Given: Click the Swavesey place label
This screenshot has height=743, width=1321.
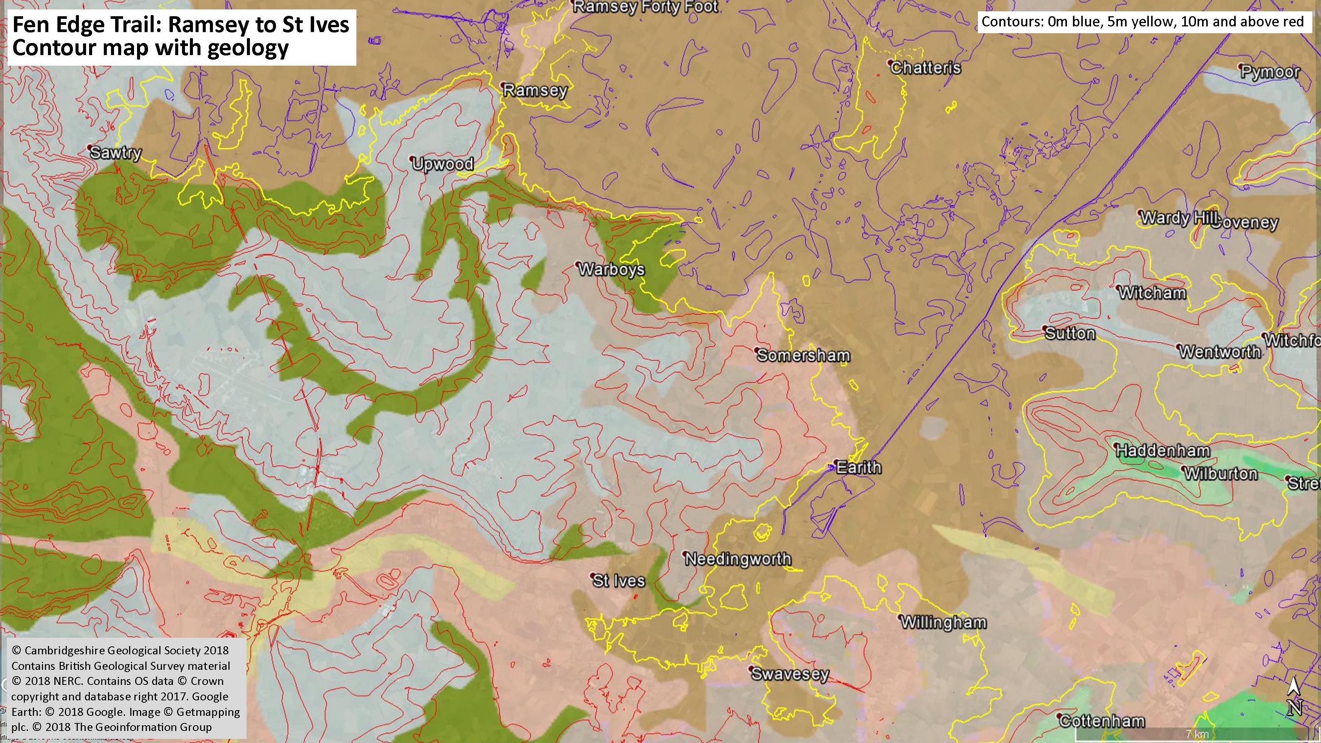Looking at the screenshot, I should coord(790,674).
